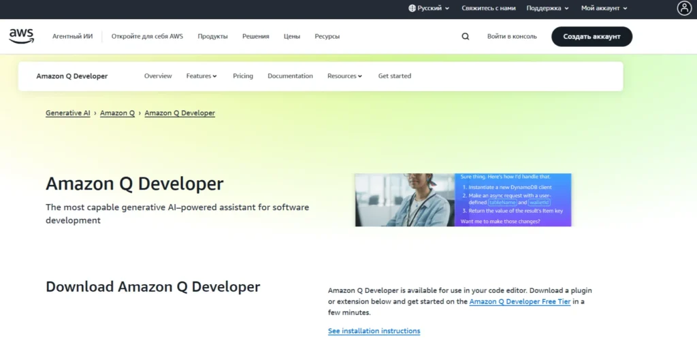Click Войти в консоль link
697x344 pixels.
512,37
